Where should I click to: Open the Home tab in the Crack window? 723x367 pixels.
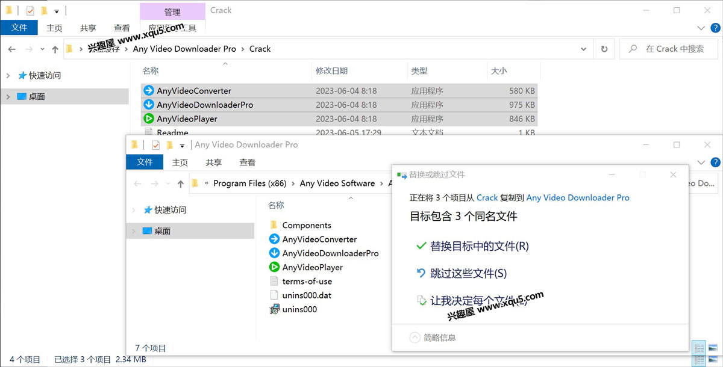tap(54, 28)
